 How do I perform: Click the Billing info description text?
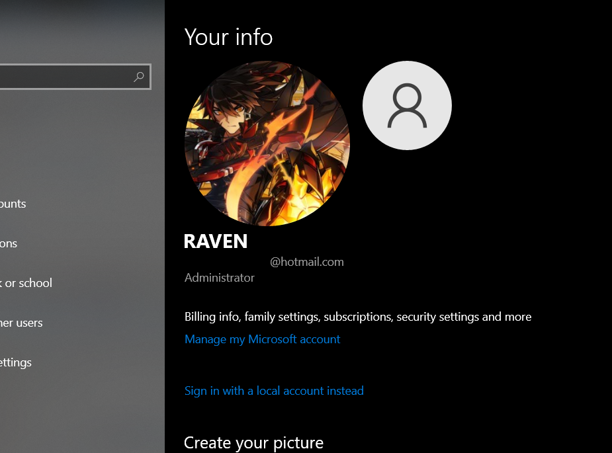coord(358,316)
